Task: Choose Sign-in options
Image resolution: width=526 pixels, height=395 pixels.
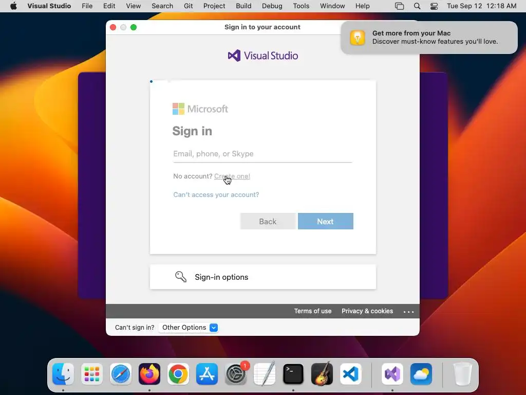Action: (x=263, y=277)
